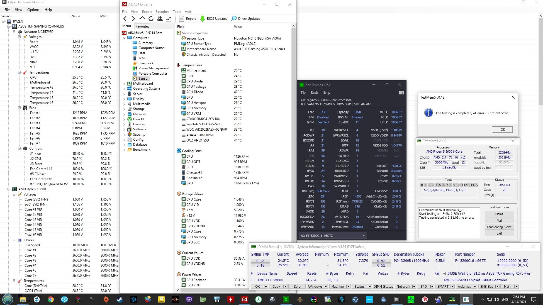Click the green BIOS Updates arrow icon

(203, 19)
